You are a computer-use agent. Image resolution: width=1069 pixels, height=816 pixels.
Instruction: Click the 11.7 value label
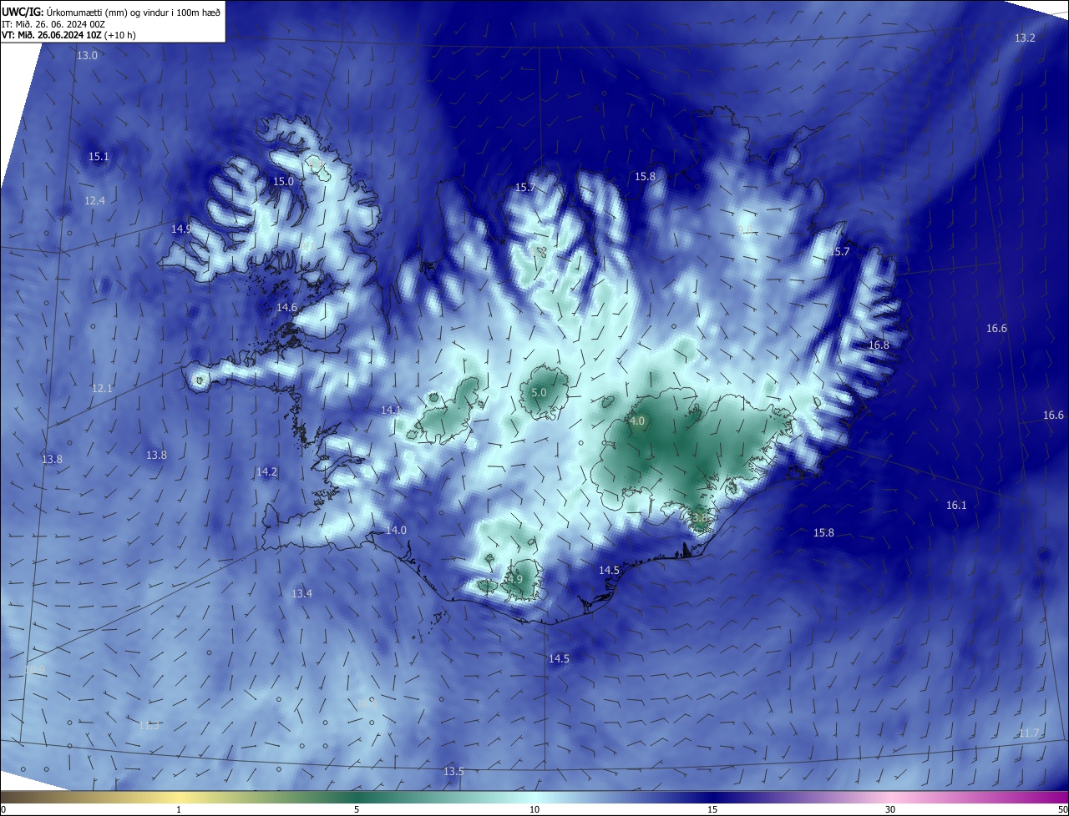(1029, 733)
